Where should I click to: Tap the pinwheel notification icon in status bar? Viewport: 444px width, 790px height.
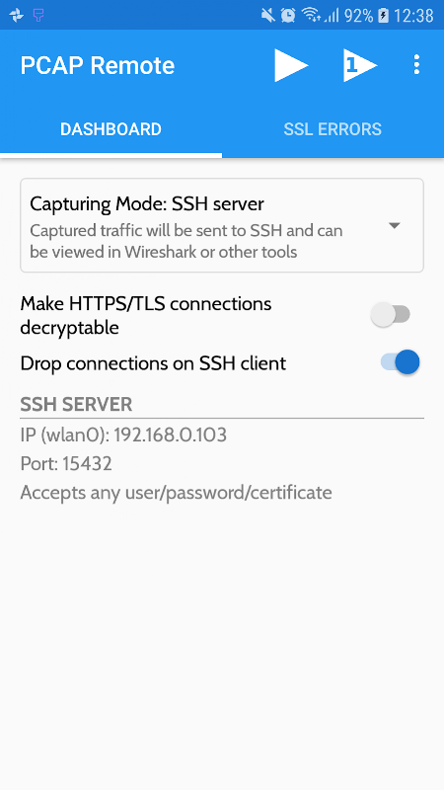pos(16,16)
